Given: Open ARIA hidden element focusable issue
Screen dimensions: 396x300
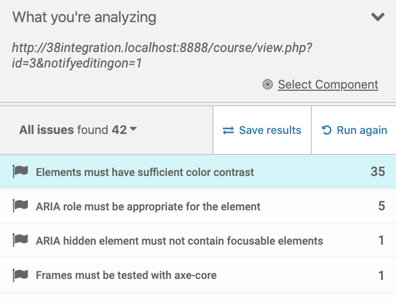Looking at the screenshot, I should (x=198, y=241).
